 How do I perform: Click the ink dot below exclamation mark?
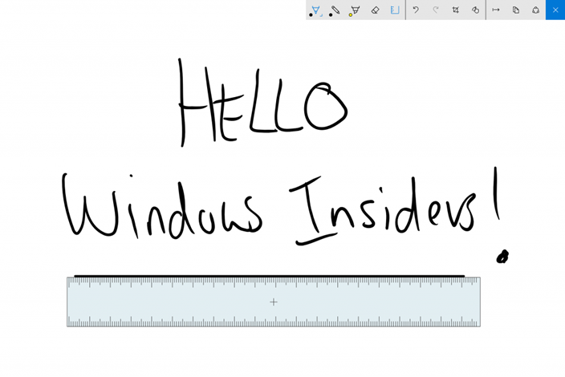pyautogui.click(x=502, y=257)
